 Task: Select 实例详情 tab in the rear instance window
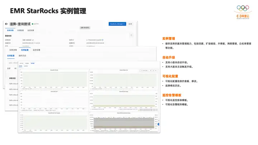10,30
